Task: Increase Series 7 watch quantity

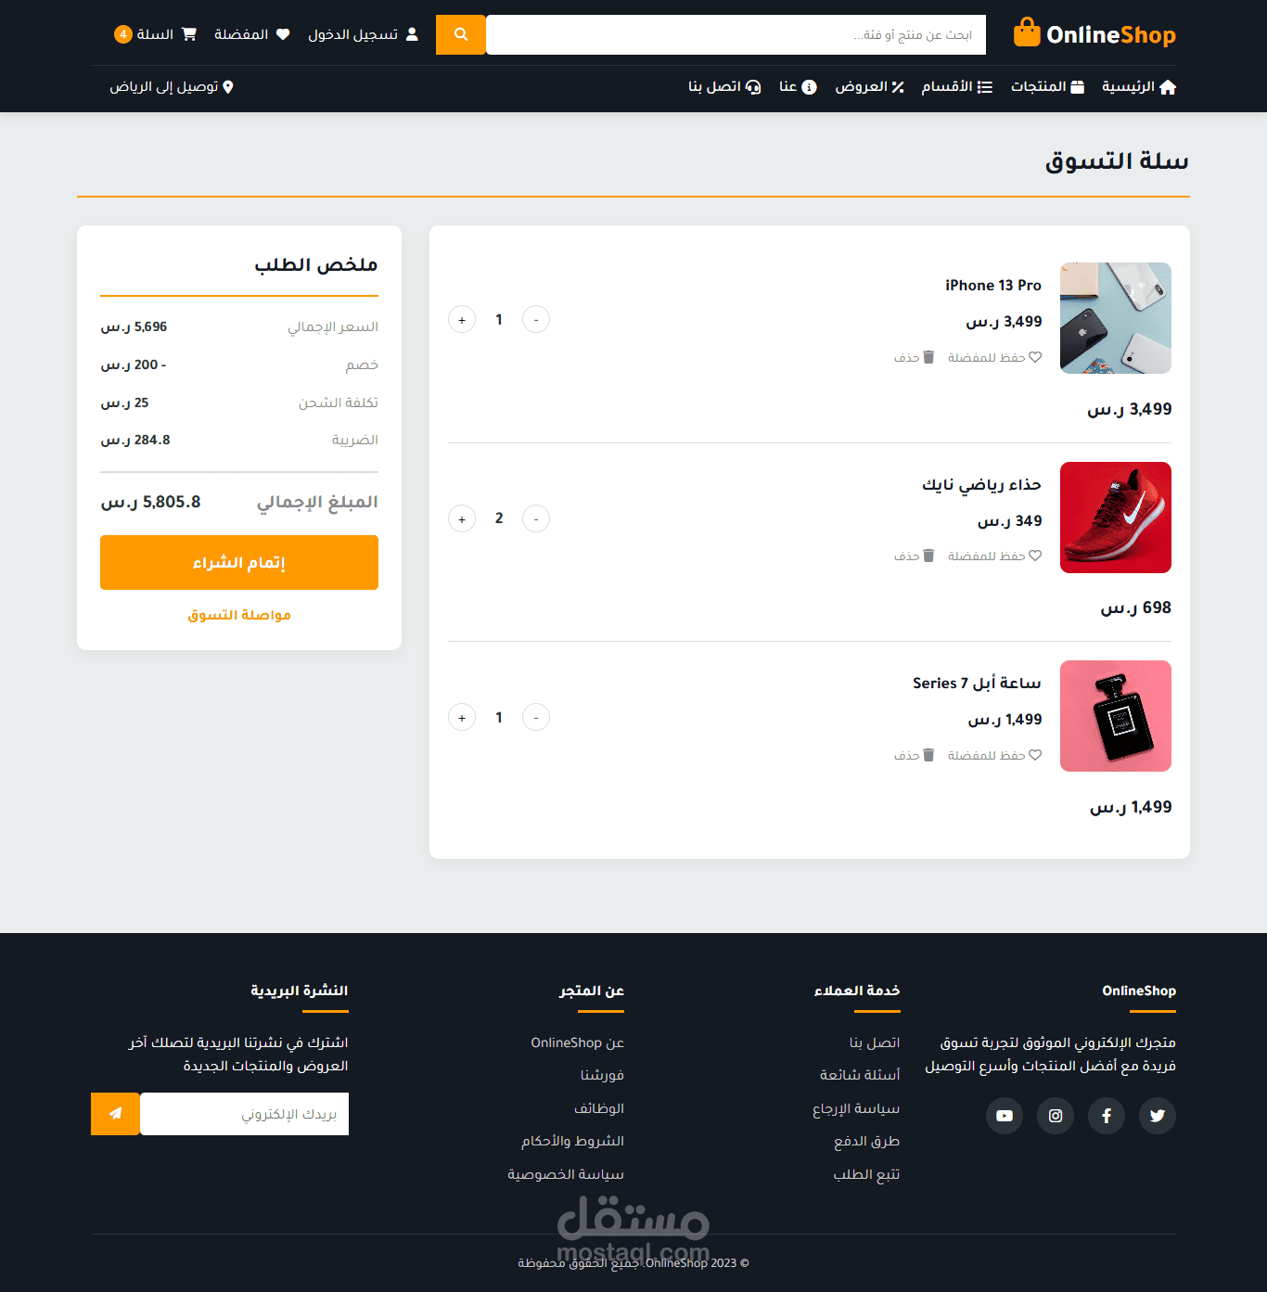Action: (462, 718)
